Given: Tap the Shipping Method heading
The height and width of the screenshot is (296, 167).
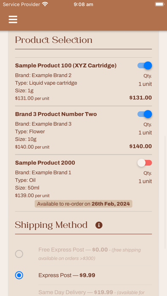Looking at the screenshot, I should pos(51,225).
